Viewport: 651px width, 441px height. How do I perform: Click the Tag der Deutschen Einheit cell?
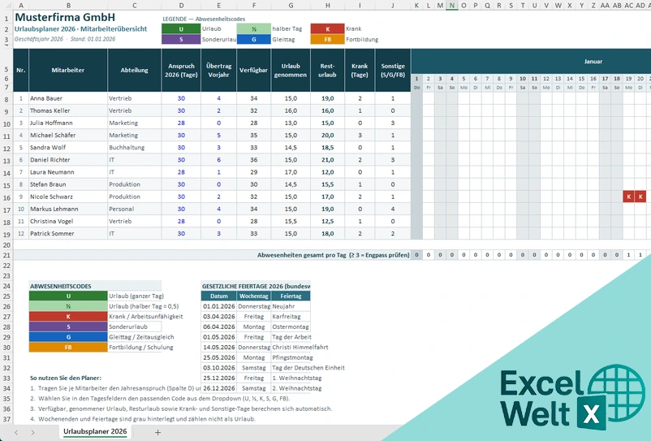click(x=308, y=368)
